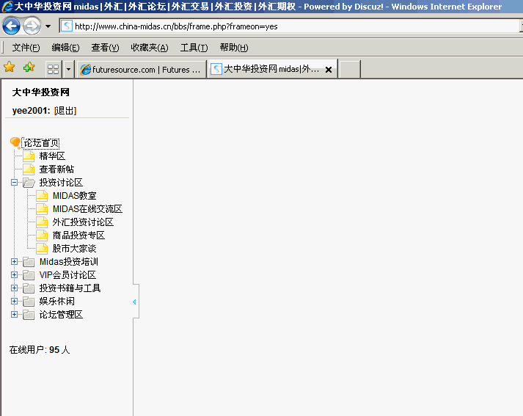Click the page icon beside MIDAS教室

pos(42,195)
